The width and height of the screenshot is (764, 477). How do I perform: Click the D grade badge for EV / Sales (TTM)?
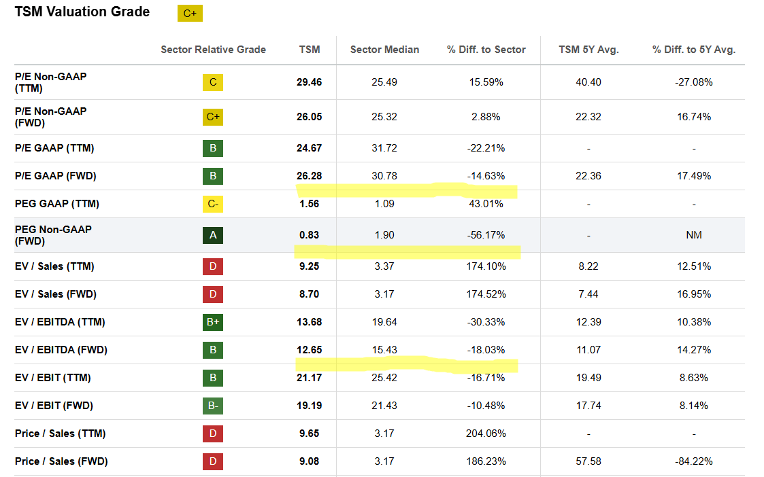click(213, 266)
